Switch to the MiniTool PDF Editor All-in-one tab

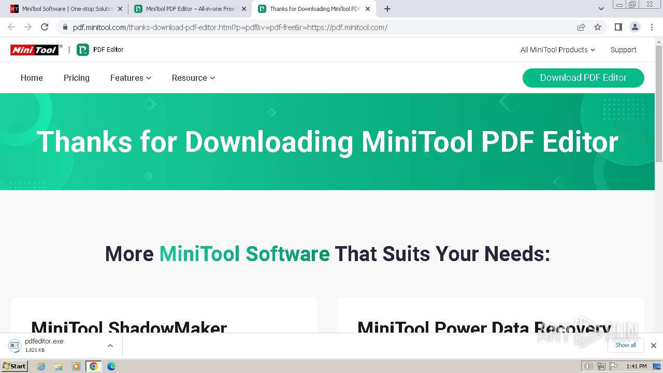(190, 9)
